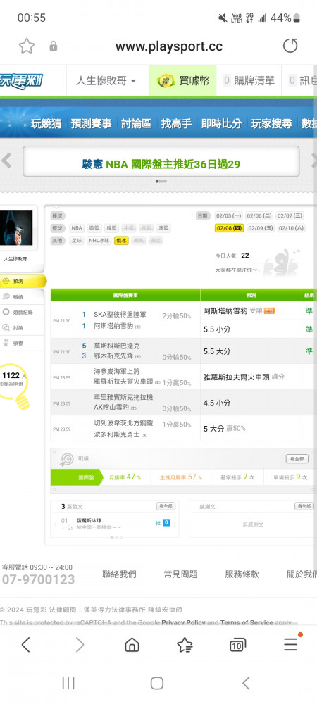Screen dimensions: 317x704
Task: Open the 玩運彩 site logo
Action: click(x=21, y=81)
